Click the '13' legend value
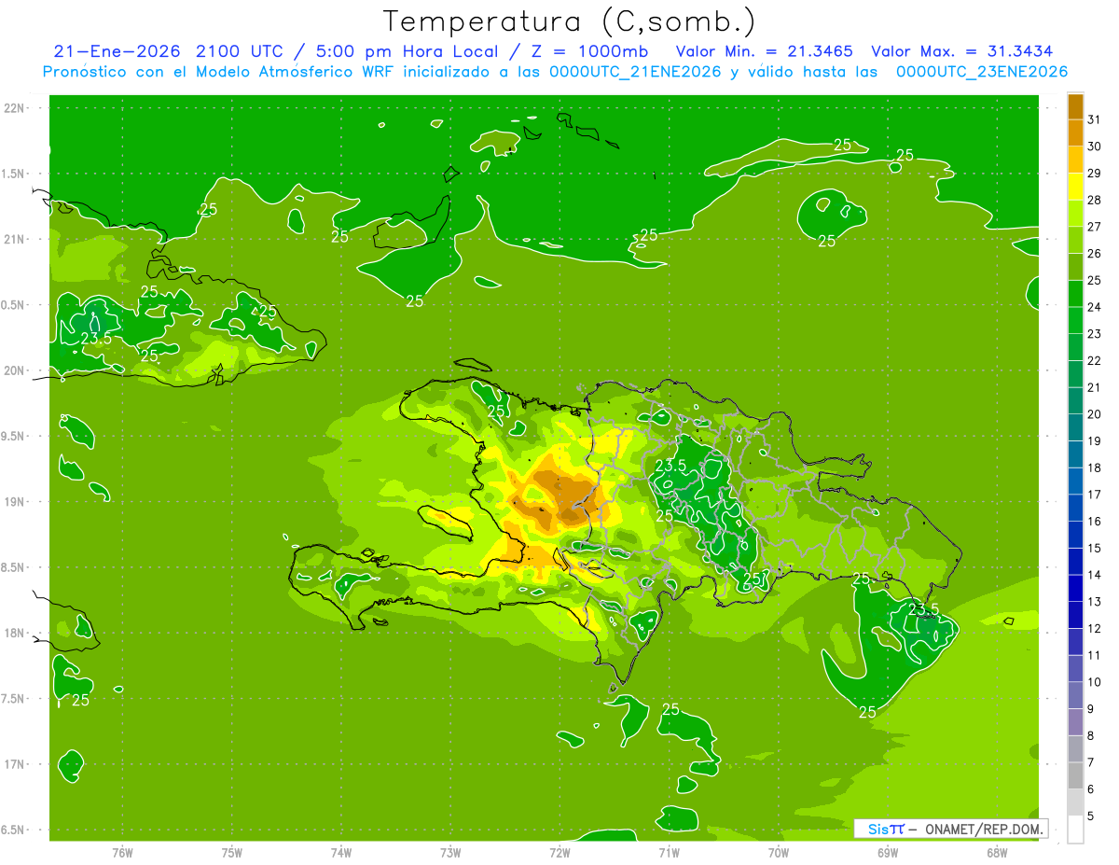1119x865 pixels. pyautogui.click(x=1094, y=602)
